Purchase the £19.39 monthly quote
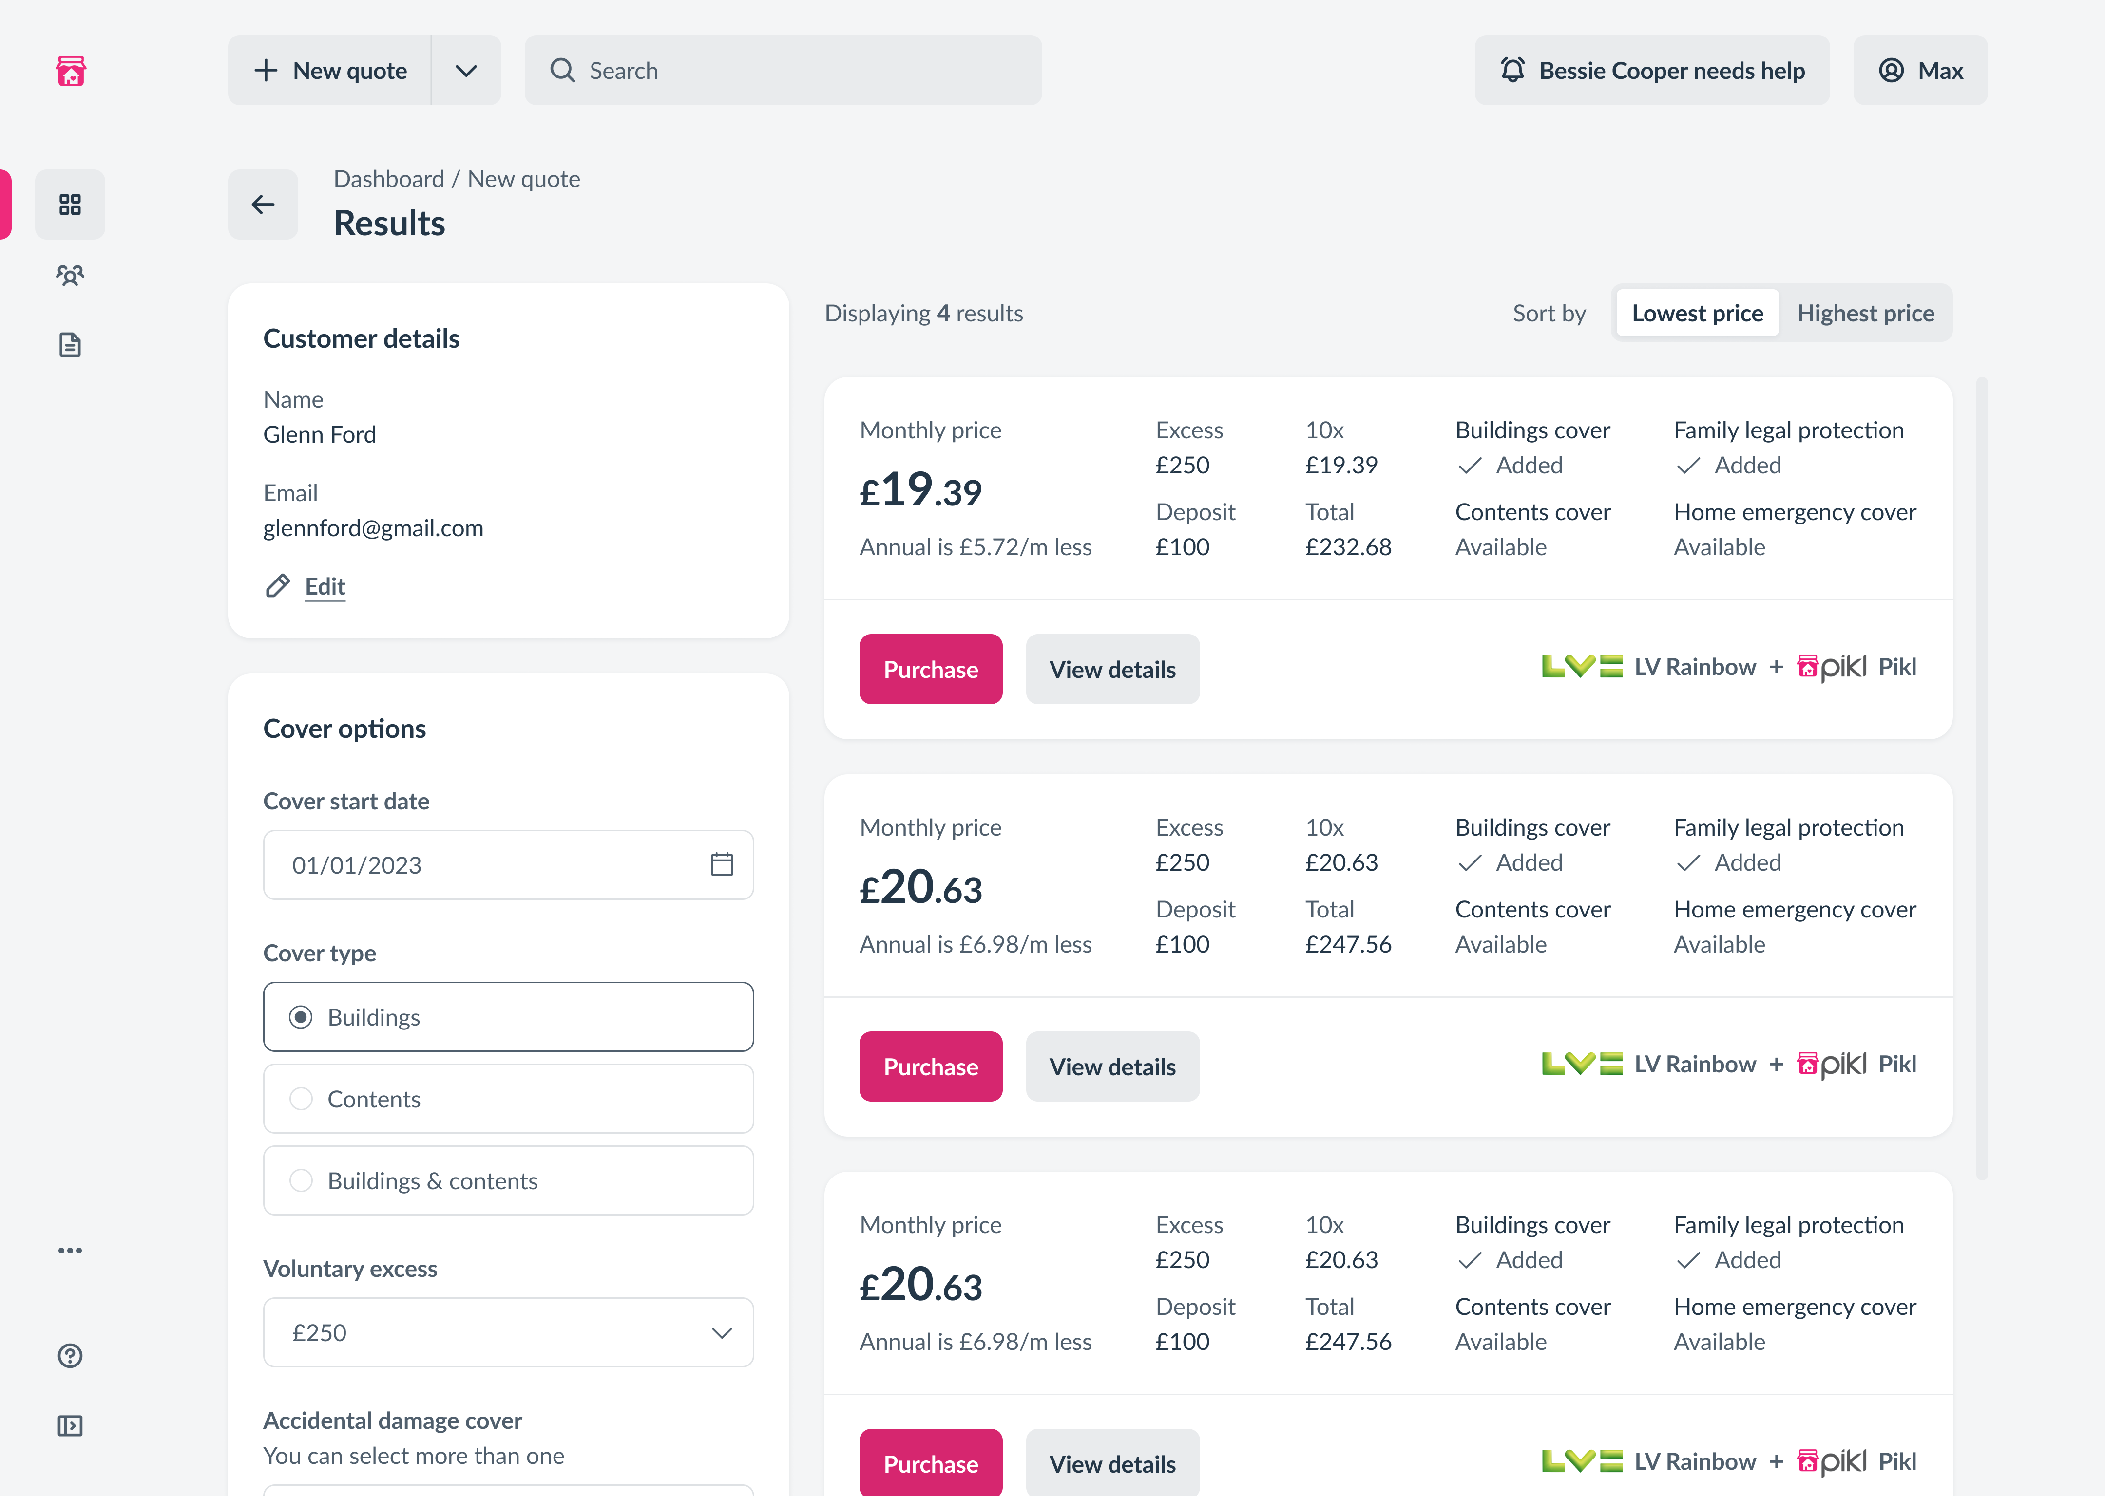Image resolution: width=2105 pixels, height=1496 pixels. coord(931,670)
